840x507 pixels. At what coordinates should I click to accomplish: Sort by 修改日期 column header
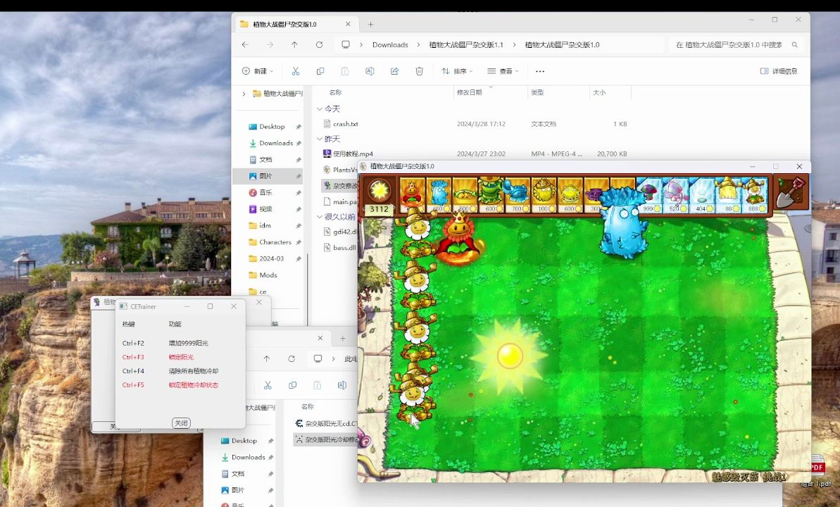tap(469, 93)
